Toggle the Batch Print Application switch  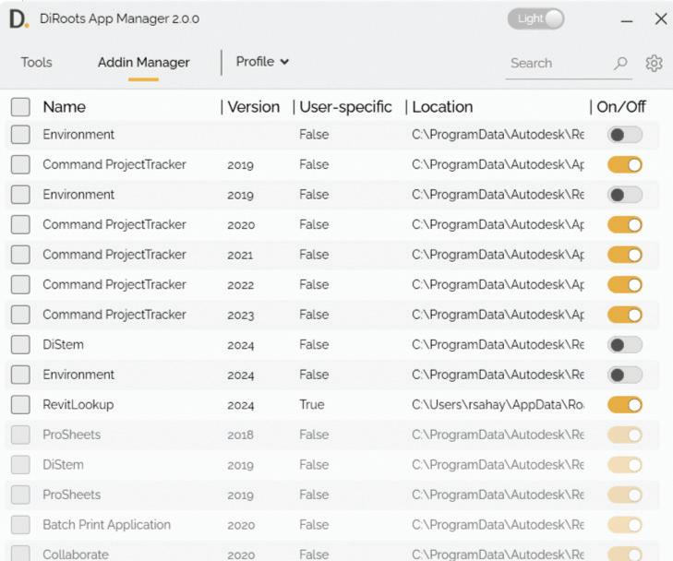click(625, 525)
